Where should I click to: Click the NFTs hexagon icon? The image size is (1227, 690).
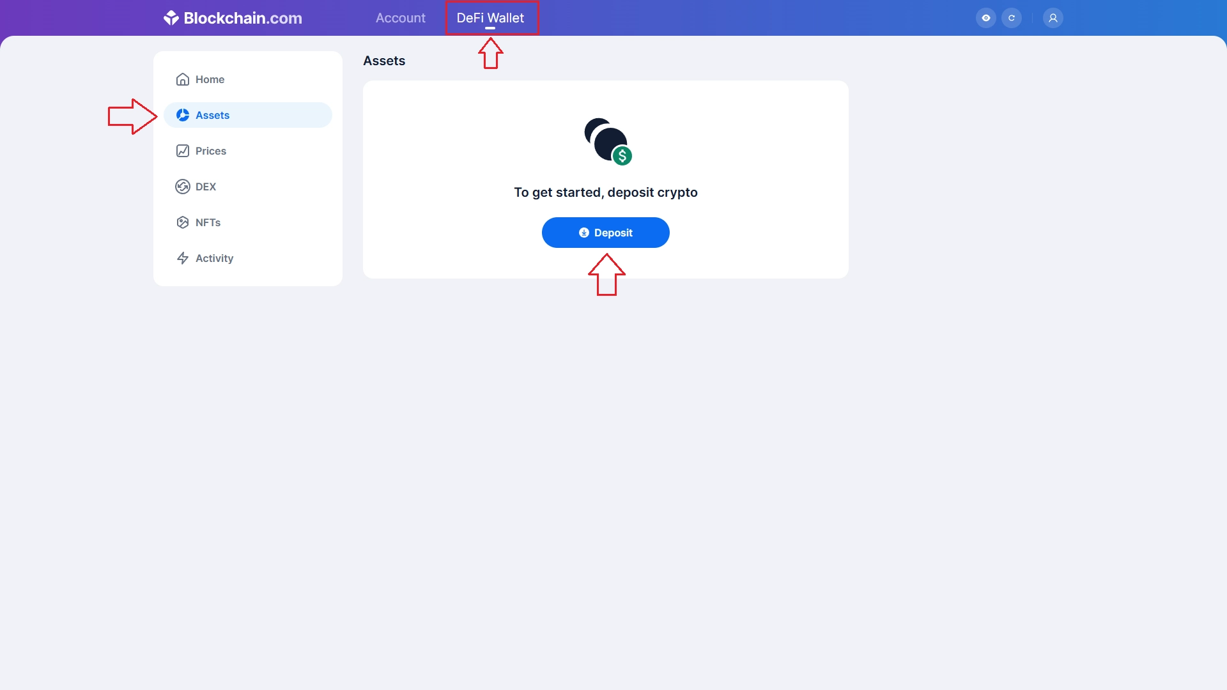pos(183,222)
